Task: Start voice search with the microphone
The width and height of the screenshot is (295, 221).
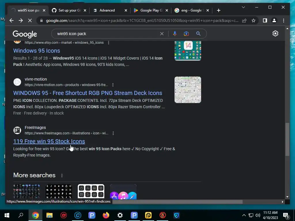Action: pyautogui.click(x=175, y=34)
